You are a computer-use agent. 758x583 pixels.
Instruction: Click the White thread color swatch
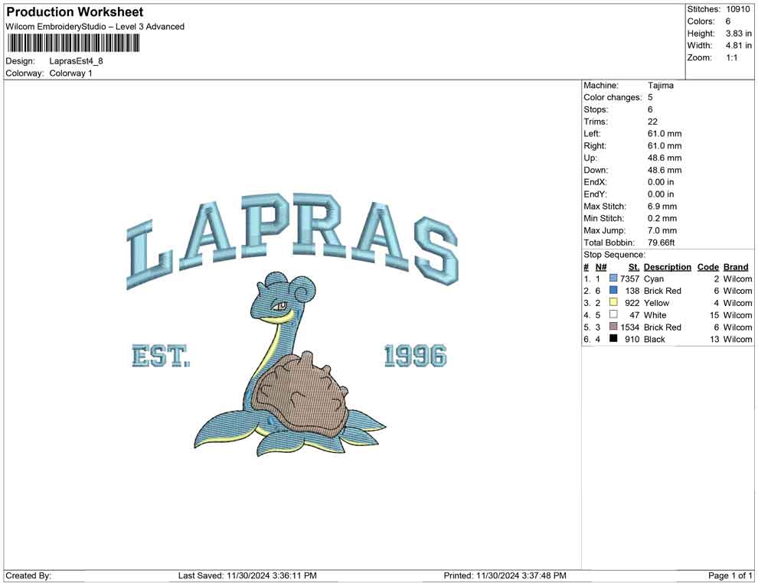[x=613, y=314]
